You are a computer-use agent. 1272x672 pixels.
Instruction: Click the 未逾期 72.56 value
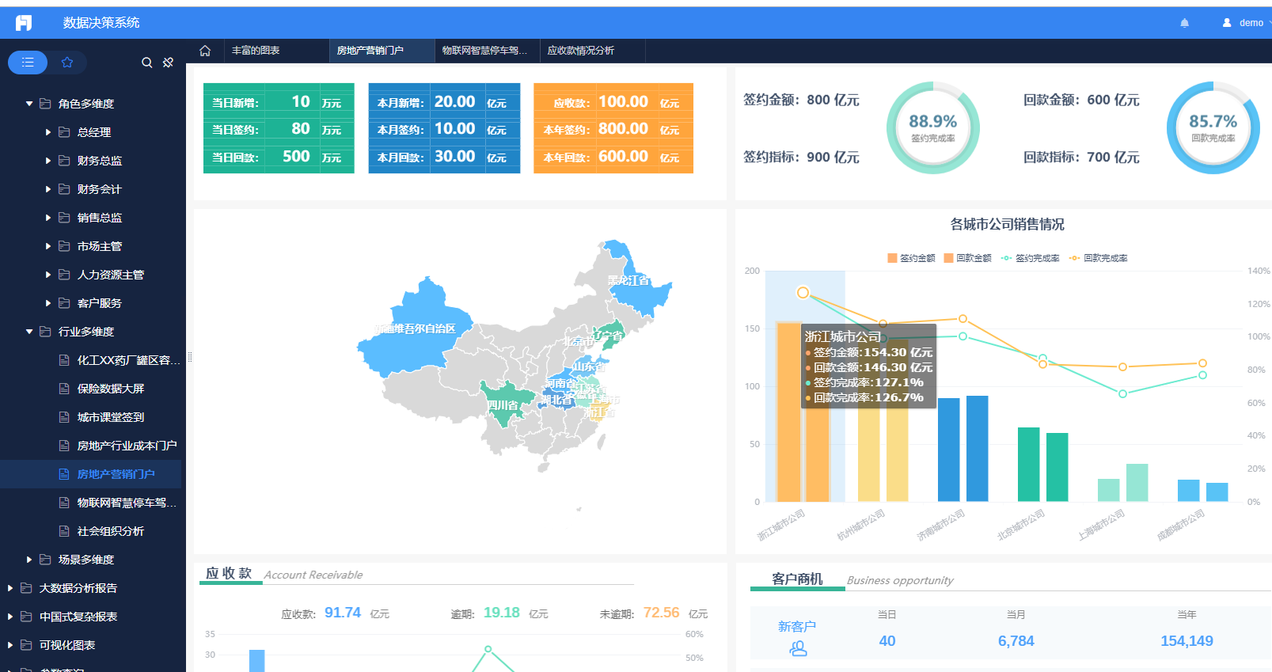tap(662, 613)
